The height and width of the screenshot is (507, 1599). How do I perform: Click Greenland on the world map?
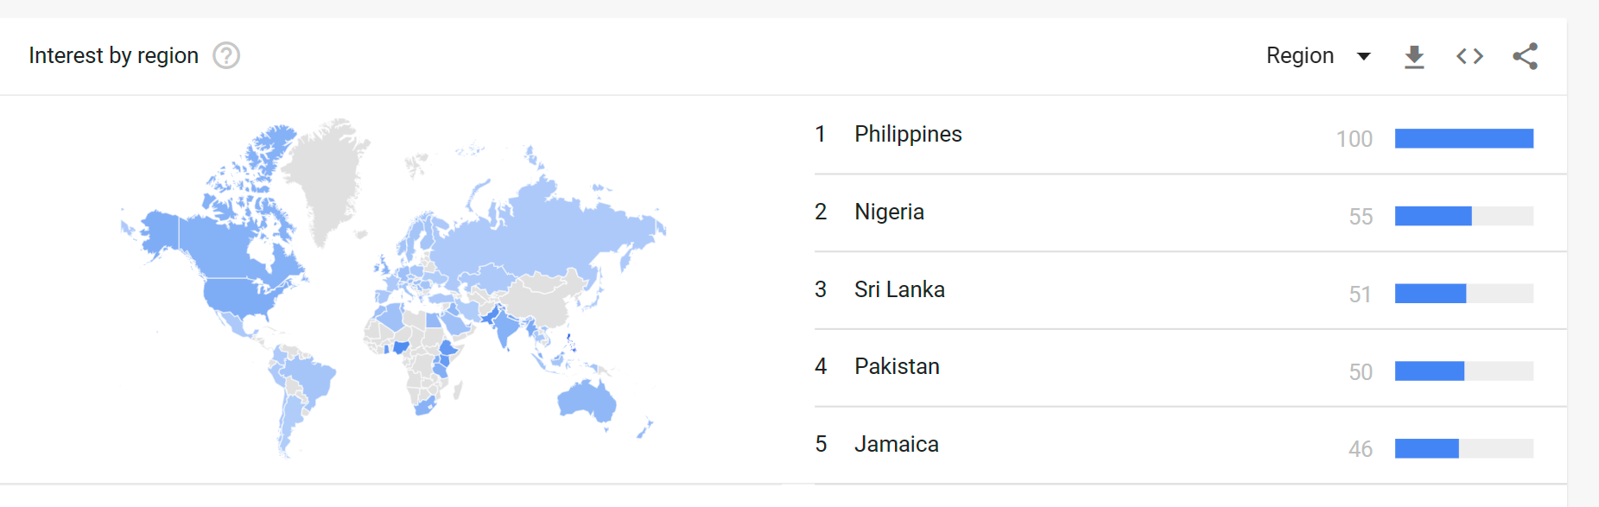pos(324,173)
